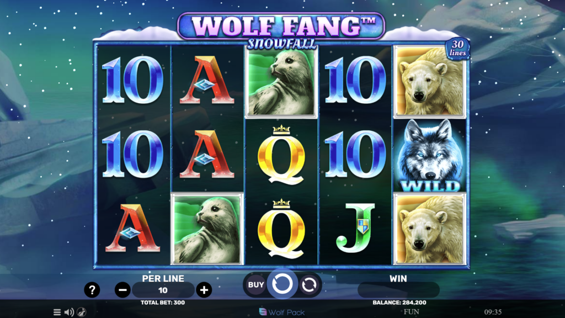Spin the reels with center button
The image size is (565, 318).
tap(282, 284)
